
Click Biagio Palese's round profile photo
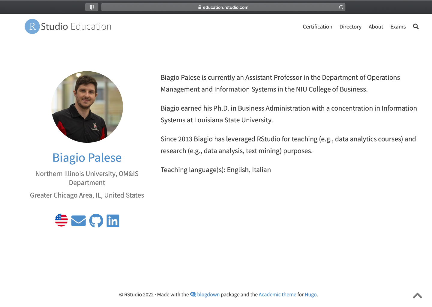[x=87, y=107]
